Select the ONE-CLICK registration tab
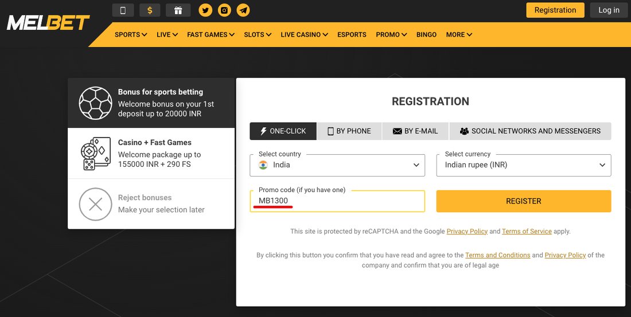Viewport: 631px width, 317px height. [x=283, y=131]
